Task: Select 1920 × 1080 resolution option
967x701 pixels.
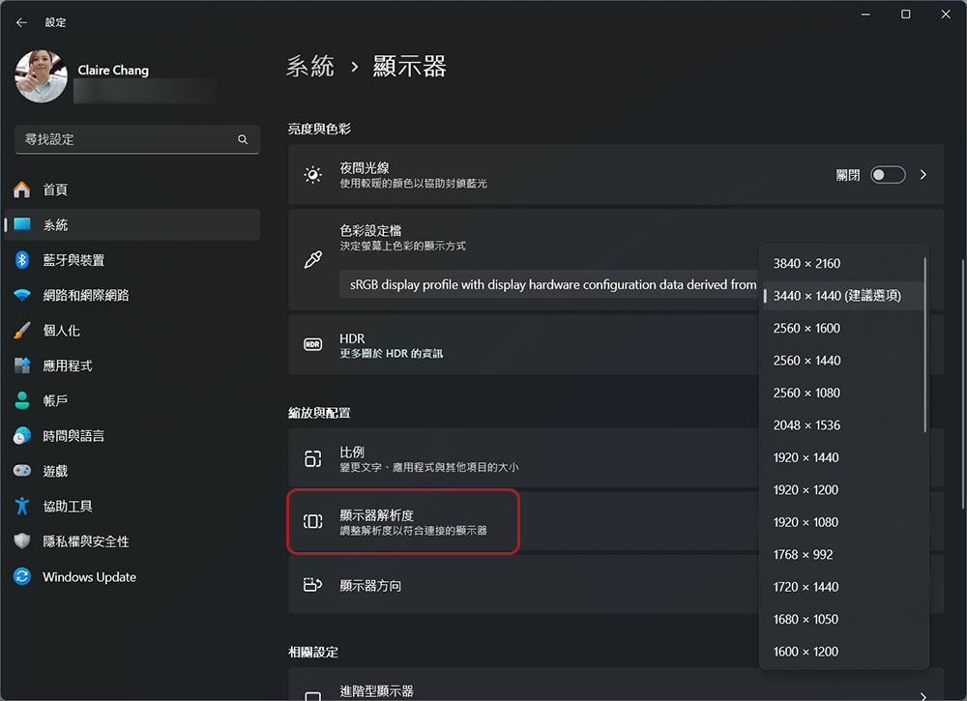Action: [x=842, y=522]
